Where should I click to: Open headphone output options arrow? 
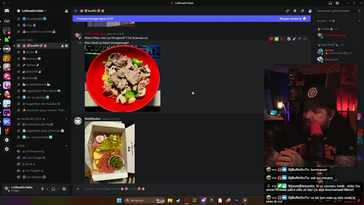[x=58, y=189]
